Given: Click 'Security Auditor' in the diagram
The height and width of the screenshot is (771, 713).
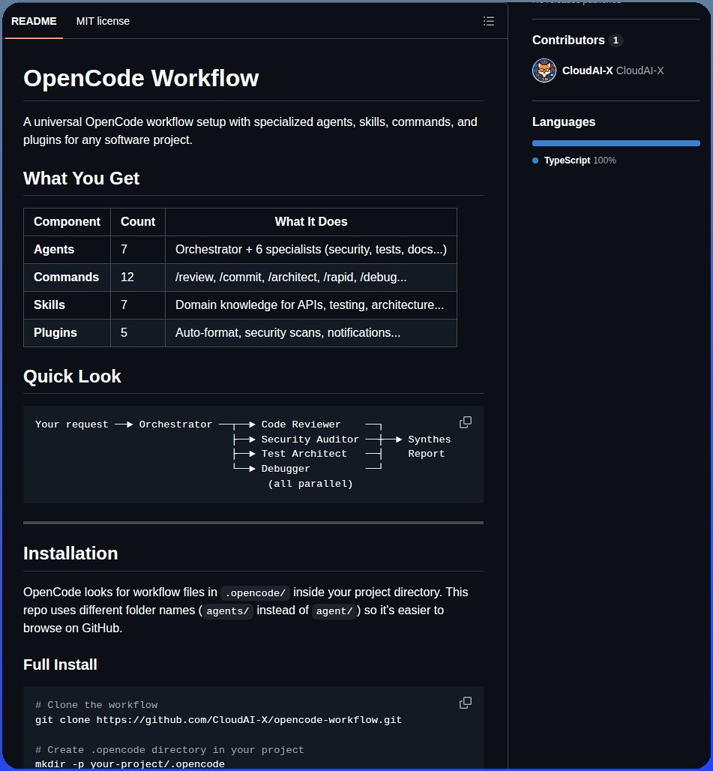Looking at the screenshot, I should coord(310,439).
